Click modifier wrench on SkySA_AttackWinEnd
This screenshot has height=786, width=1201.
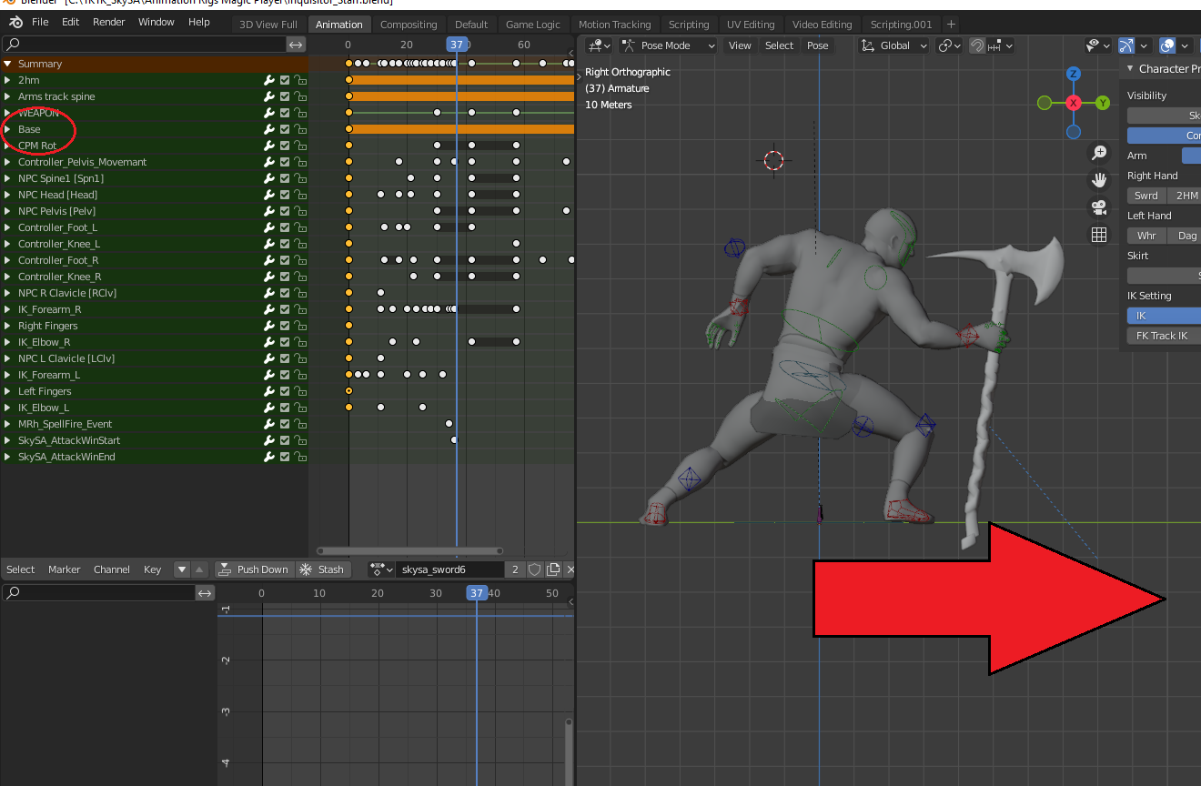[269, 457]
